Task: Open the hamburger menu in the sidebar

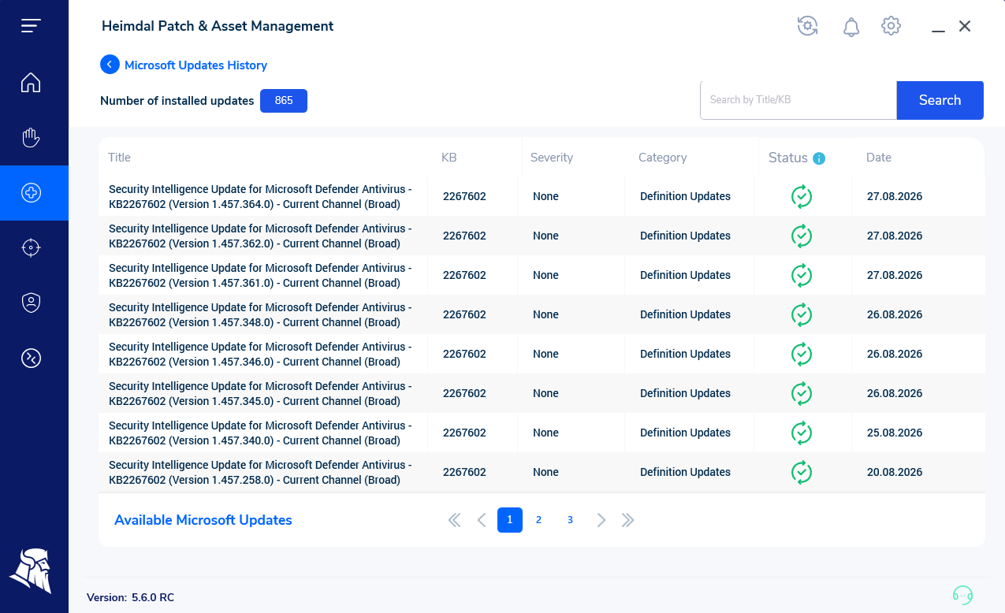Action: tap(31, 26)
